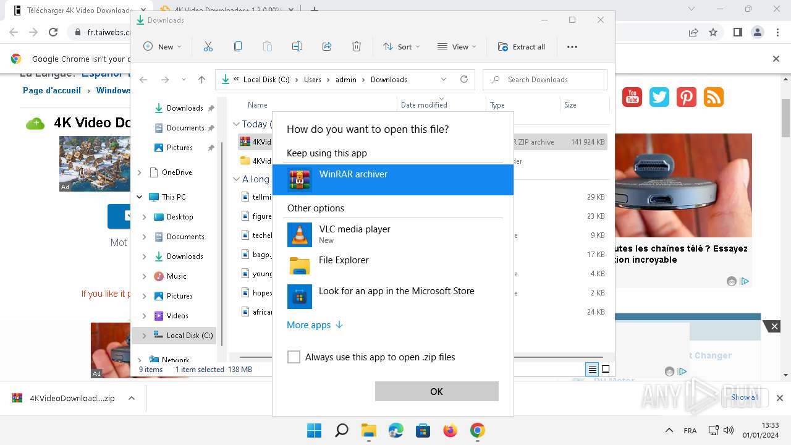Viewport: 791px width, 445px height.
Task: Click the Share icon in Explorer toolbar
Action: 327,46
